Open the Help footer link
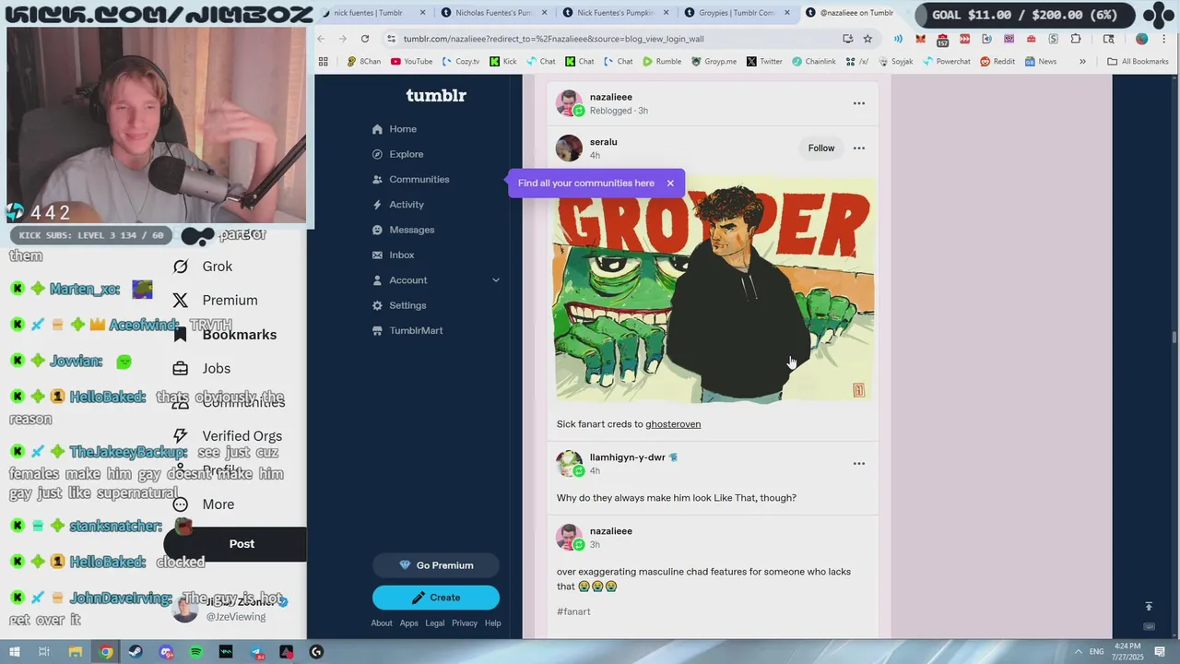The height and width of the screenshot is (664, 1180). pyautogui.click(x=493, y=623)
